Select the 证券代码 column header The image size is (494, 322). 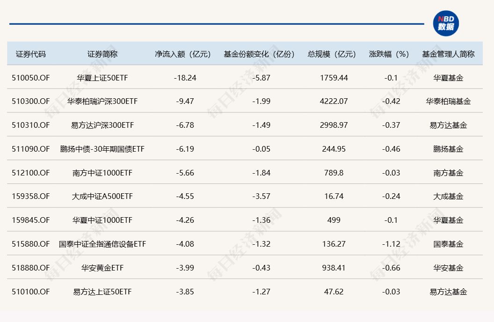[31, 54]
